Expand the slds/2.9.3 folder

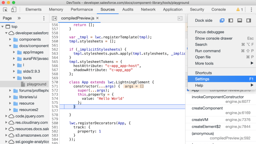[14, 71]
